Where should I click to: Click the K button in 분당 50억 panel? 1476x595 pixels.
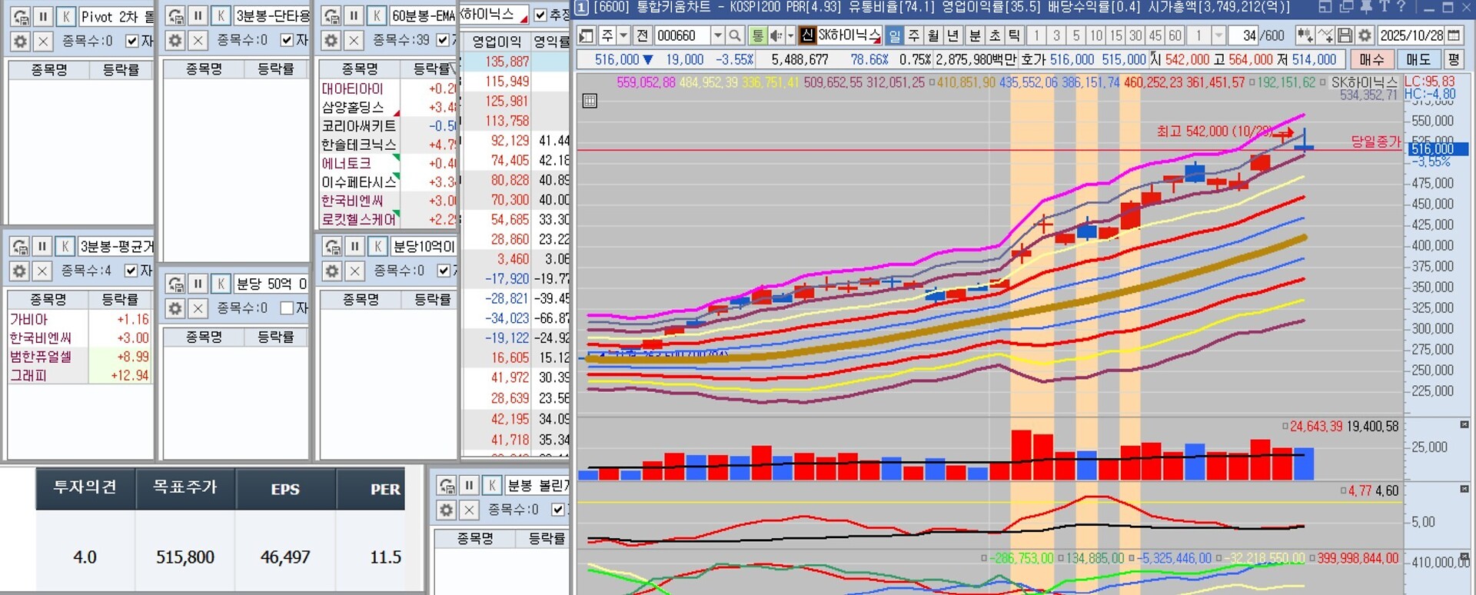click(221, 284)
